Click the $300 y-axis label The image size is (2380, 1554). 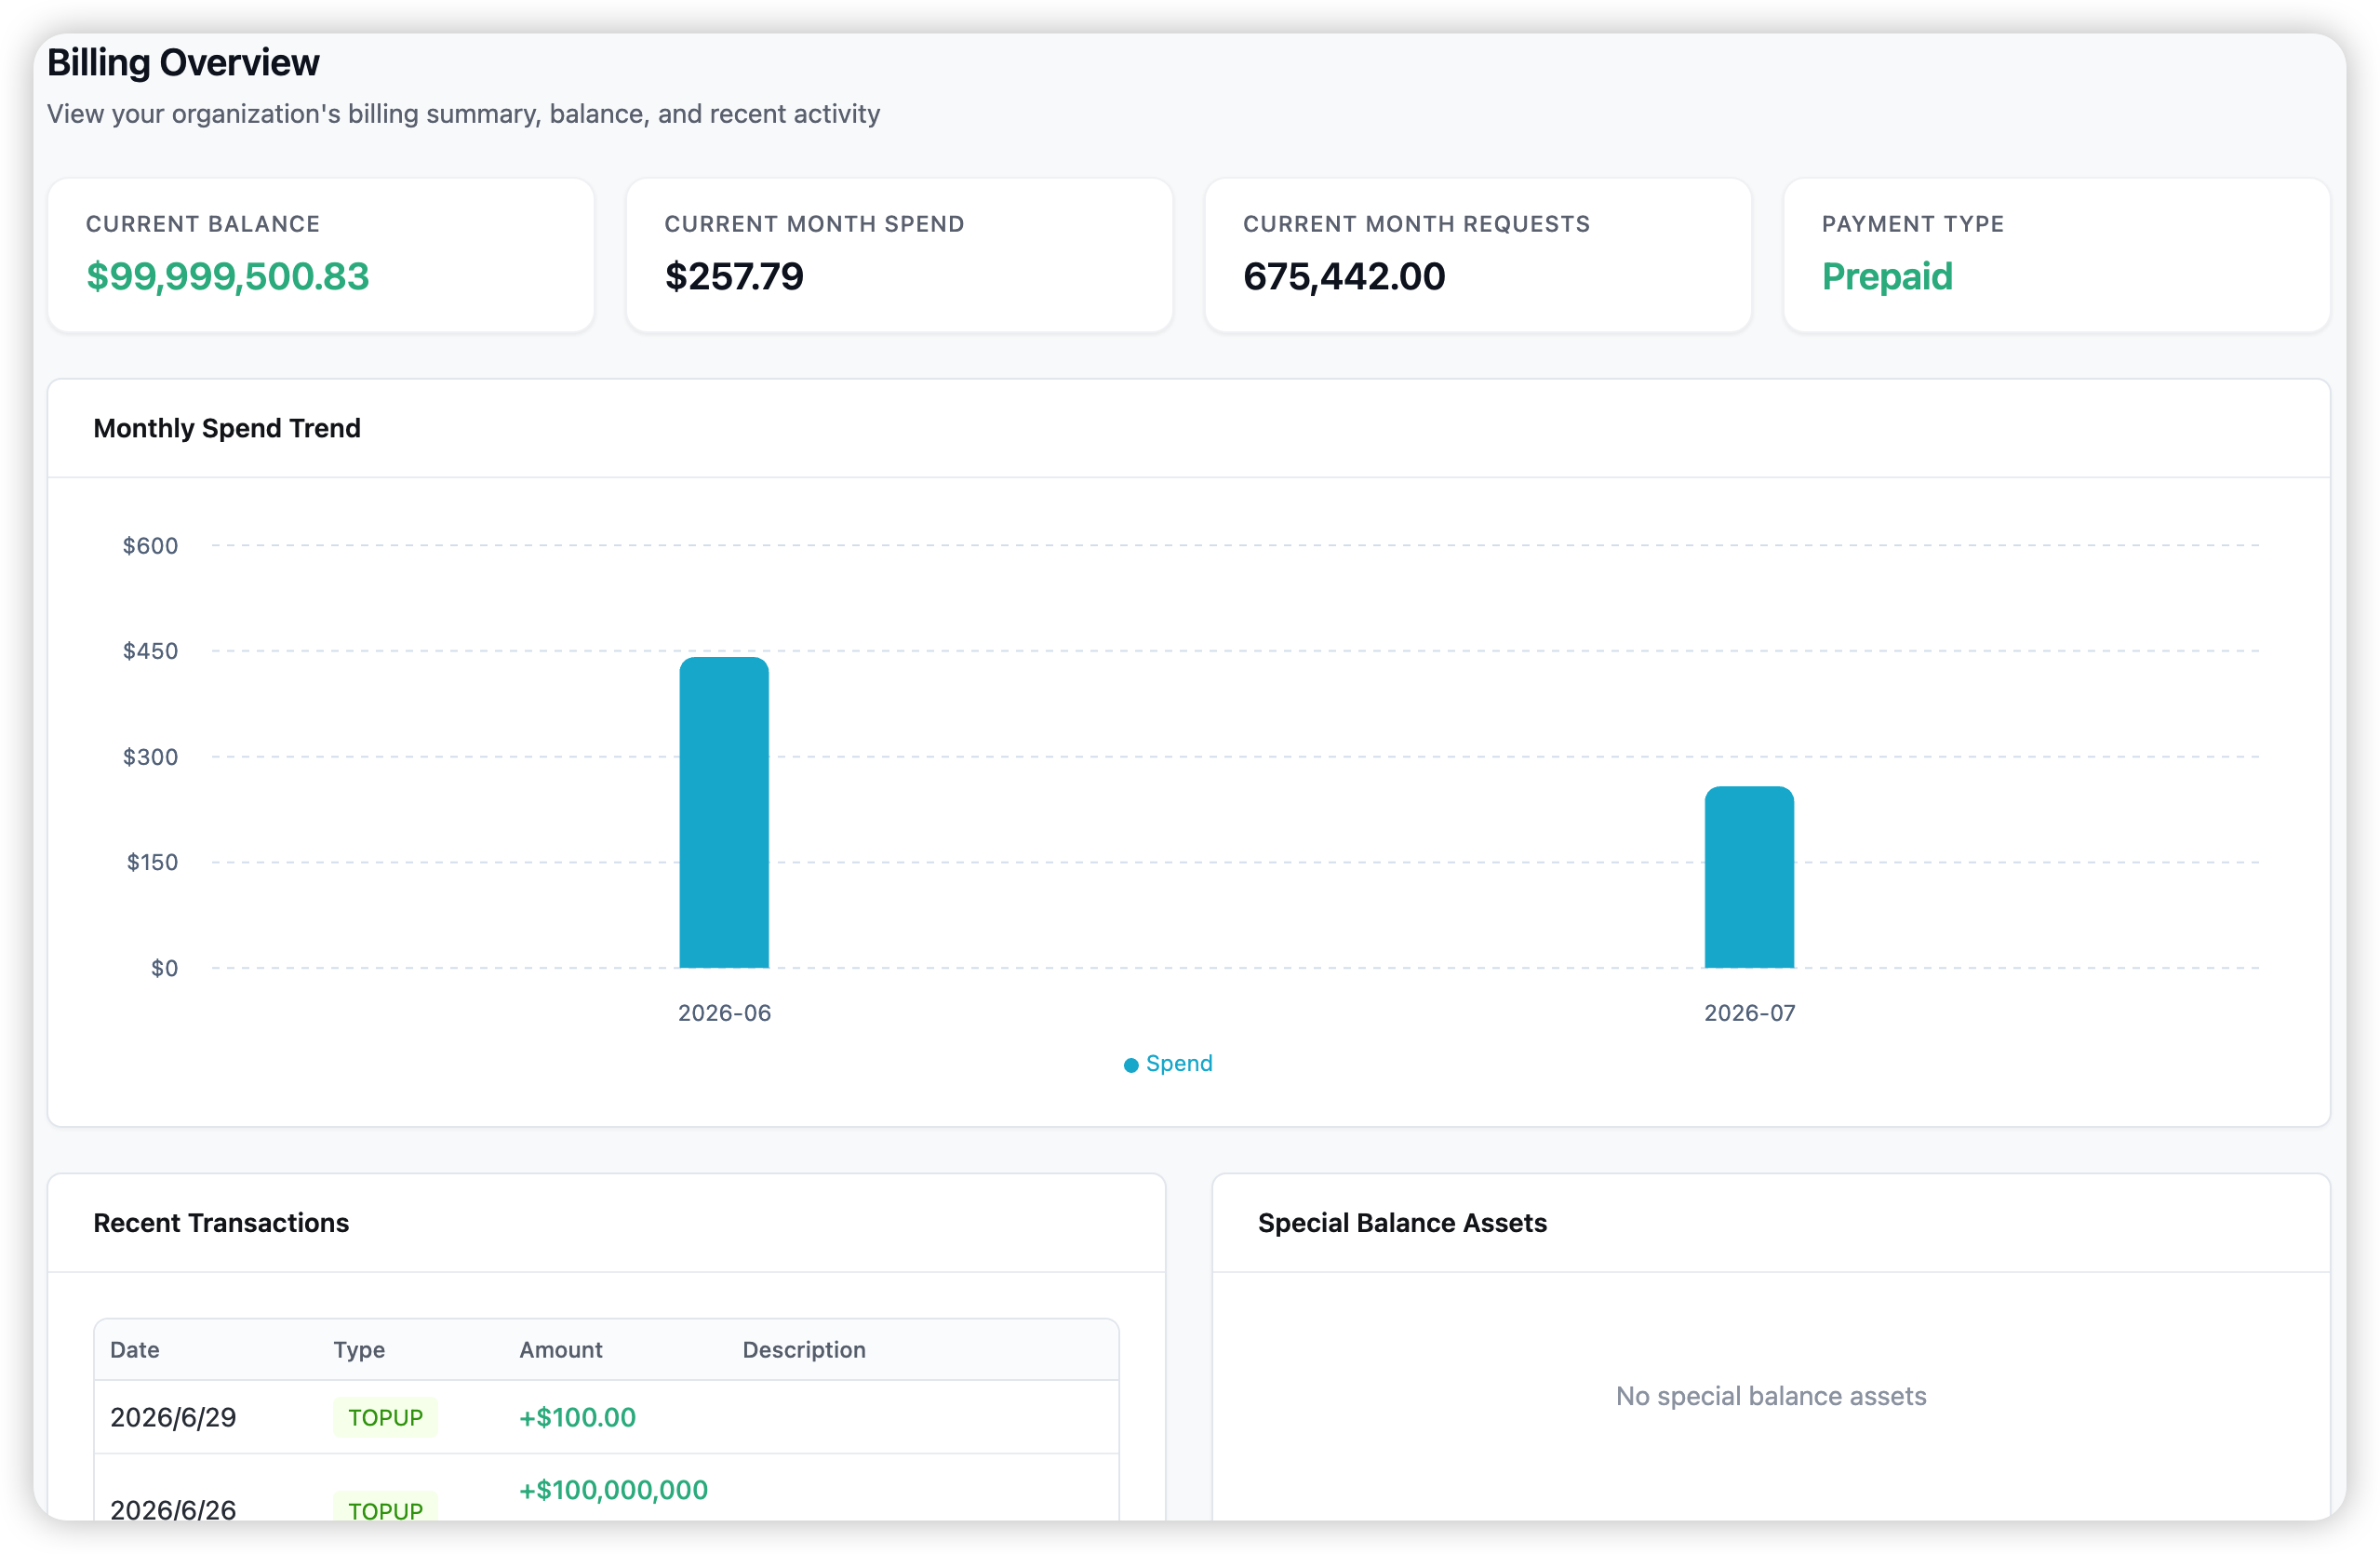(150, 757)
